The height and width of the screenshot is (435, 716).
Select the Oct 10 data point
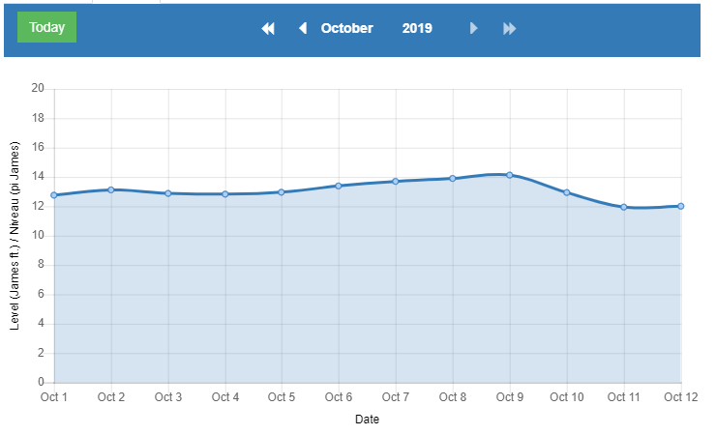point(567,192)
